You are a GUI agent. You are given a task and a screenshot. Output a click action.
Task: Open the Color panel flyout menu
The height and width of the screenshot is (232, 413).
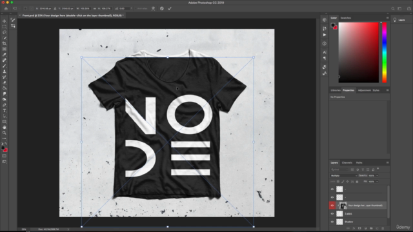pos(387,18)
